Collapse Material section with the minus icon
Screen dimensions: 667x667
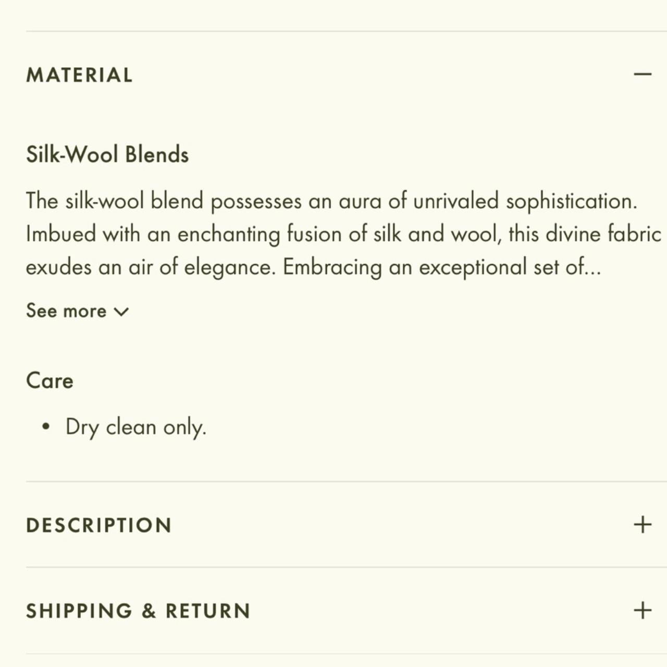tap(643, 75)
